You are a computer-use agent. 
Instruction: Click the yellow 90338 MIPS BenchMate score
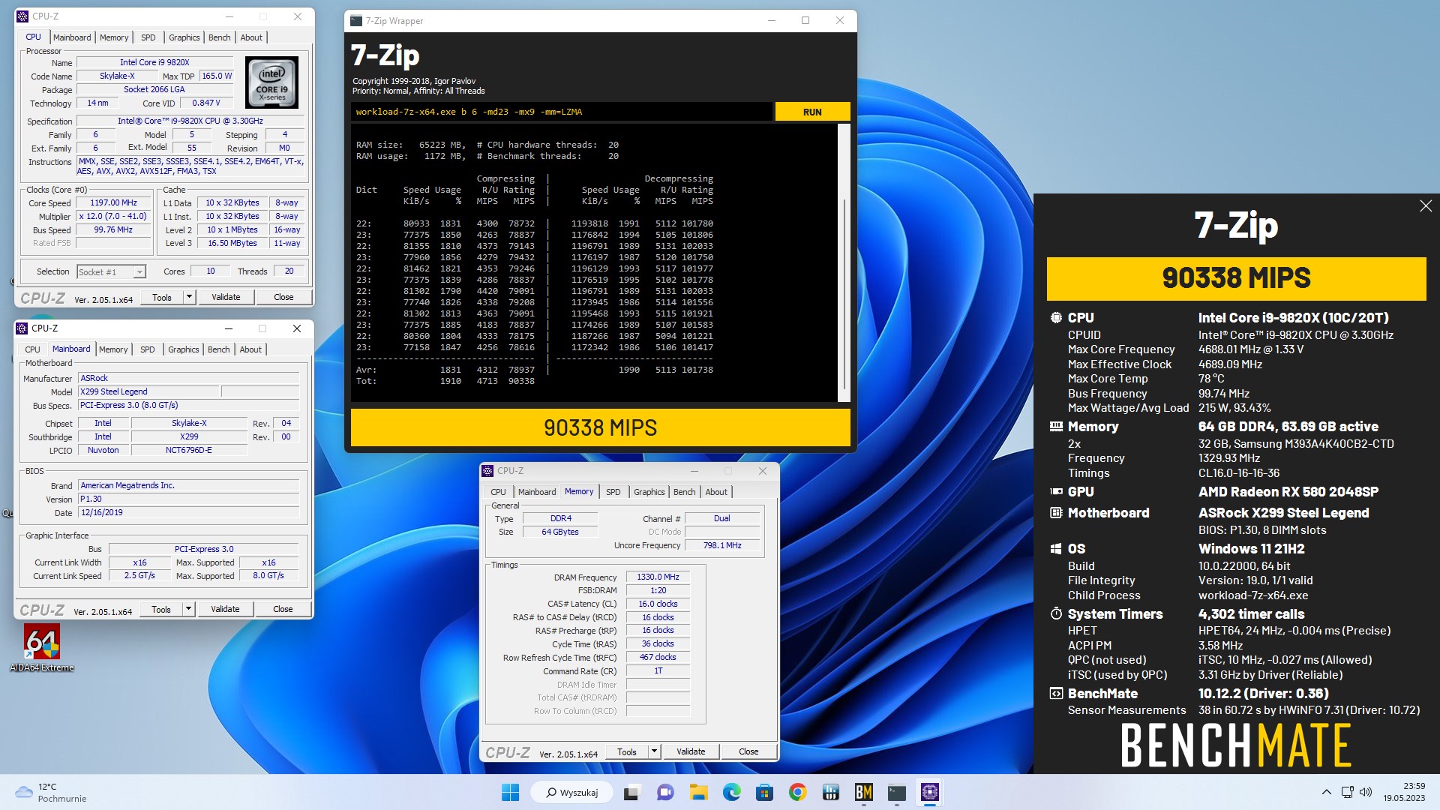(1236, 278)
